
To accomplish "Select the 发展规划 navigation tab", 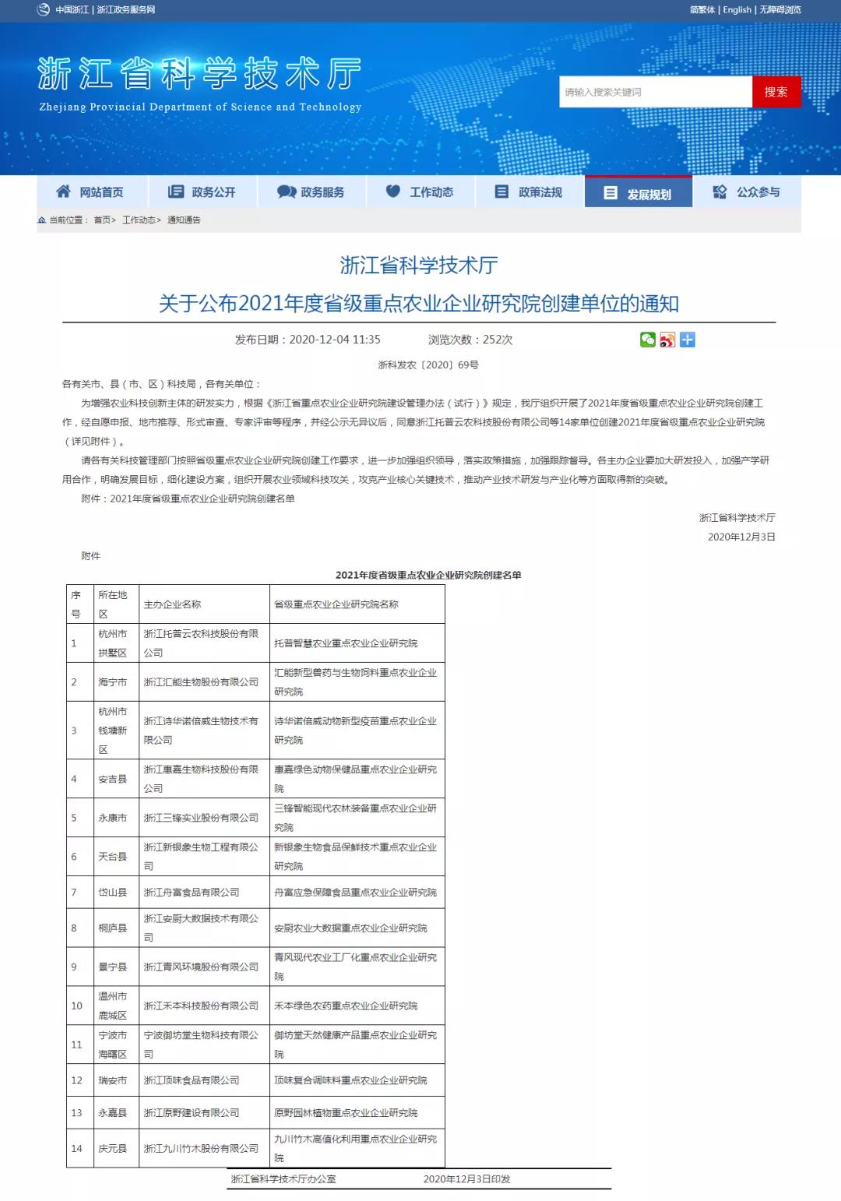I will (x=639, y=193).
